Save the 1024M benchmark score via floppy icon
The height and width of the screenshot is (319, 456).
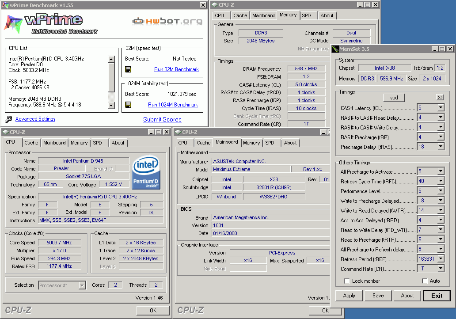(x=128, y=105)
